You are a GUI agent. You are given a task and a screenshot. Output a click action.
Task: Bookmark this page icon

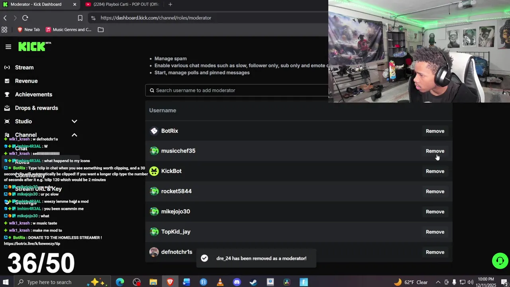tap(80, 18)
